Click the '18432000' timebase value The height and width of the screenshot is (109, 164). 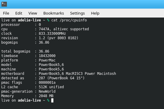click(x=47, y=56)
